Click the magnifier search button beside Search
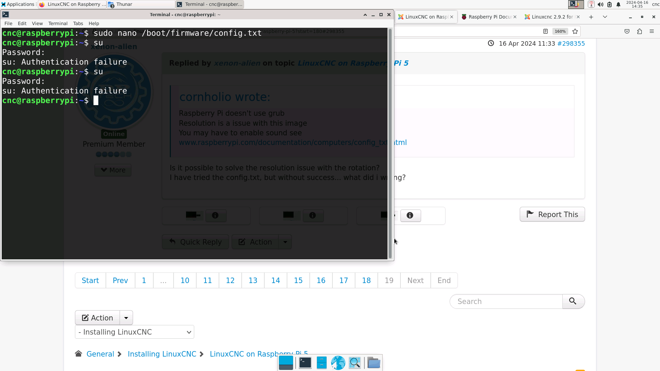The image size is (660, 371). [x=573, y=302]
